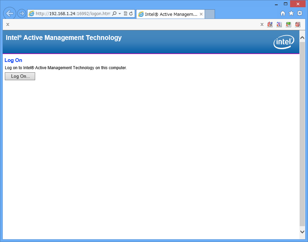Click the browser Forward arrow button
This screenshot has height=242, width=308.
tap(22, 13)
